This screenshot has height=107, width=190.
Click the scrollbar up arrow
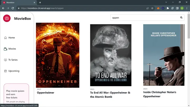pyautogui.click(x=189, y=13)
